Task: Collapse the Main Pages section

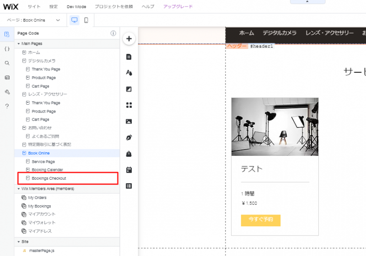Action: click(x=19, y=43)
